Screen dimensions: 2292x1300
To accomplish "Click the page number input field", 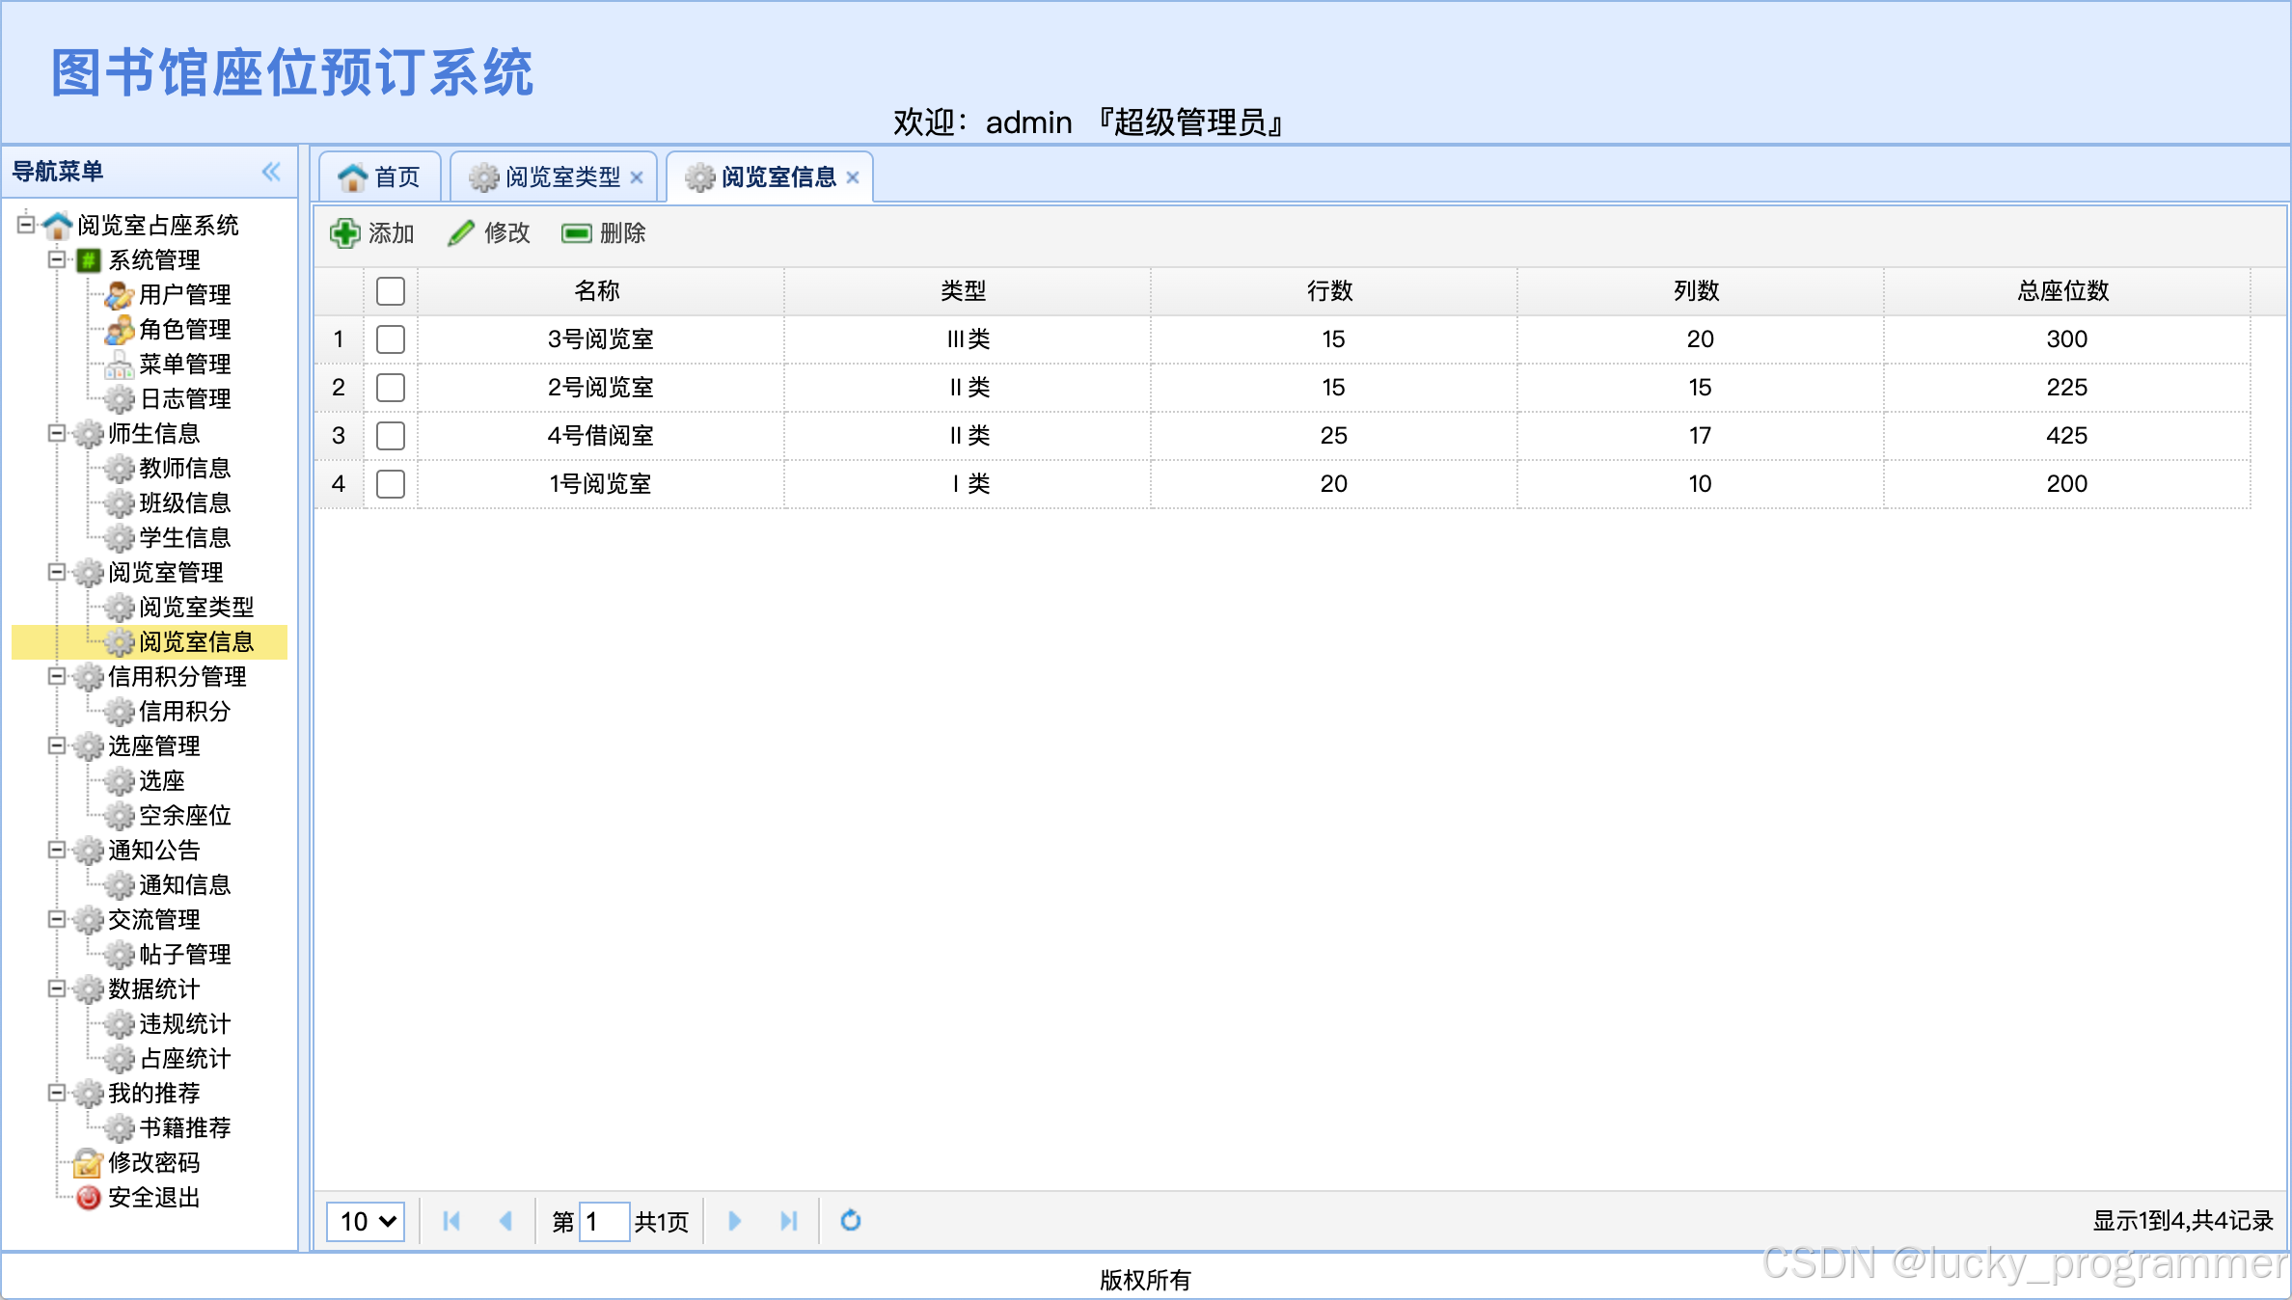I will point(604,1221).
